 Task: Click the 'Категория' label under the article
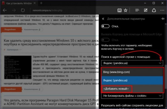click(x=13, y=50)
